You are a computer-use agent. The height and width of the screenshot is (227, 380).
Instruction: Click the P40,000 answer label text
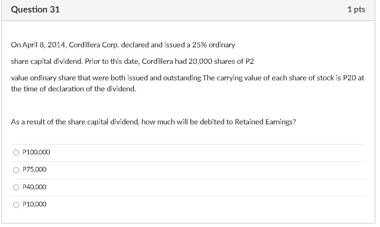[x=34, y=187]
